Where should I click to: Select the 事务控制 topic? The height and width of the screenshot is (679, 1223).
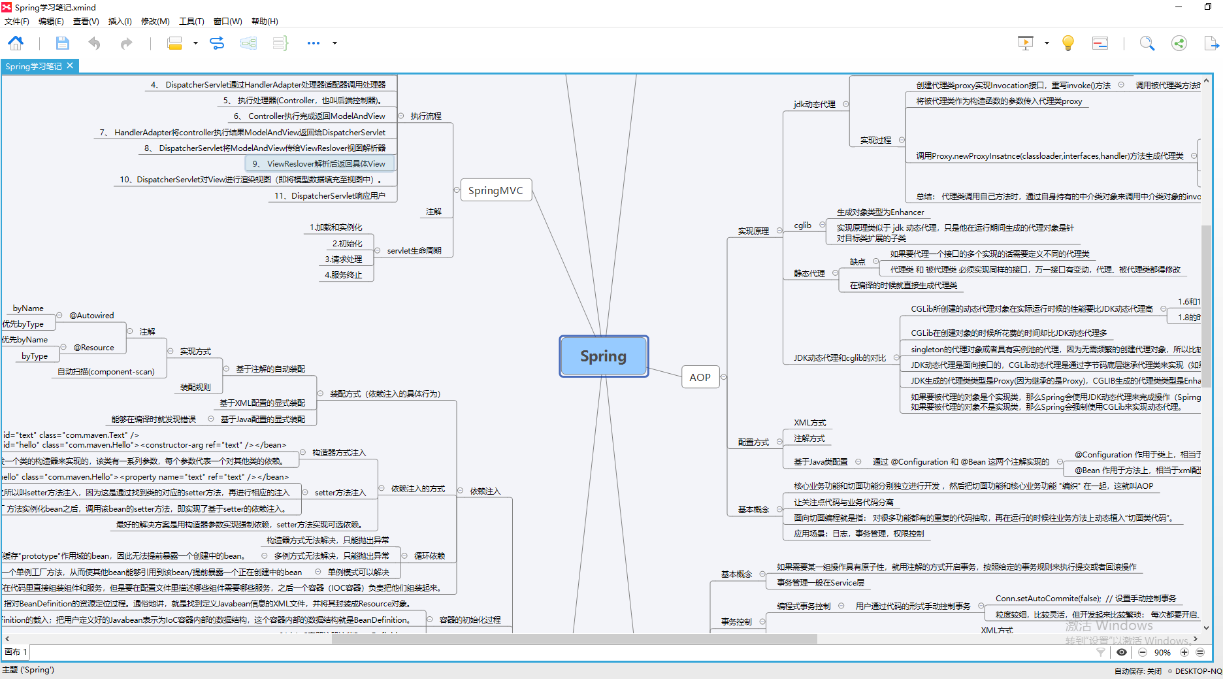(736, 621)
